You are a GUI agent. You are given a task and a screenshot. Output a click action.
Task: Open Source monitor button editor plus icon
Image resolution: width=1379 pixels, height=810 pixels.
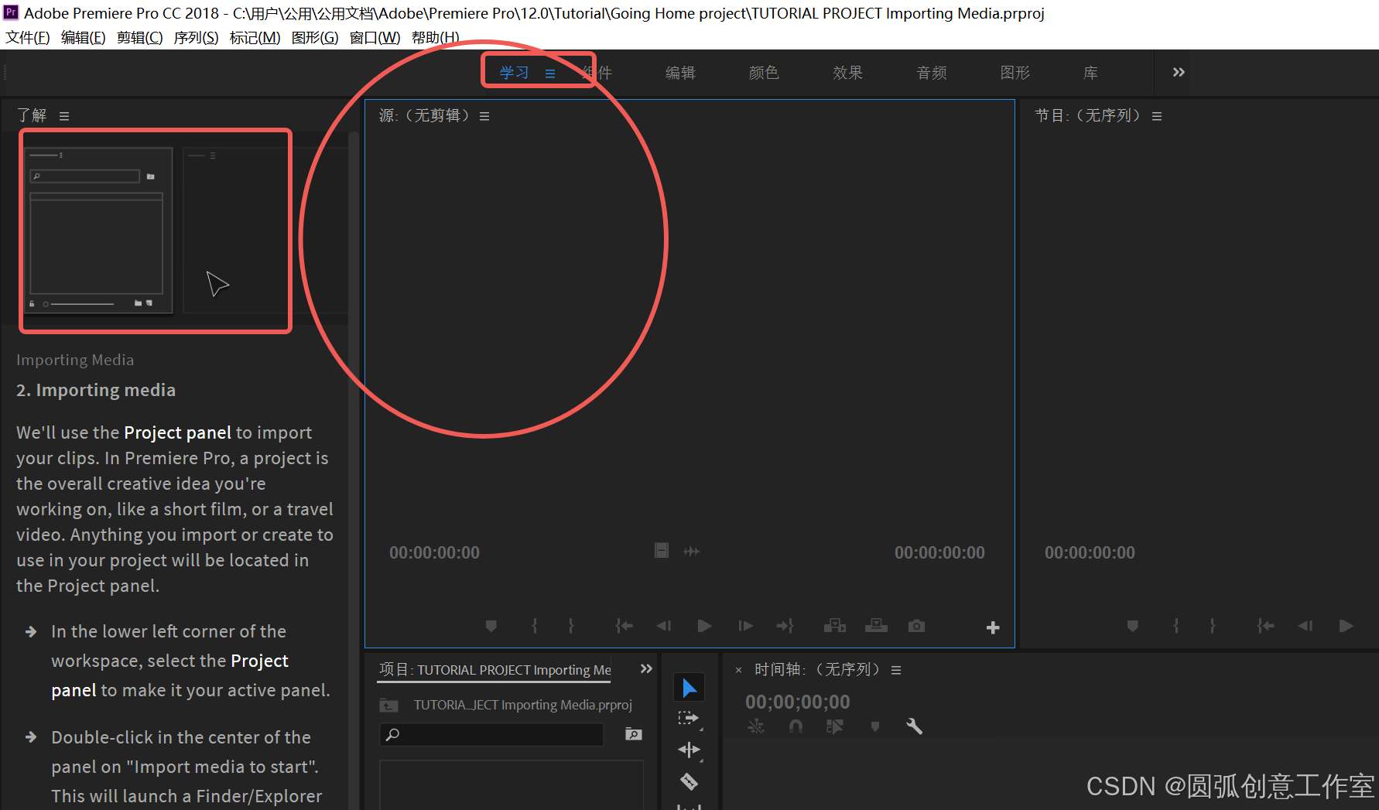993,627
